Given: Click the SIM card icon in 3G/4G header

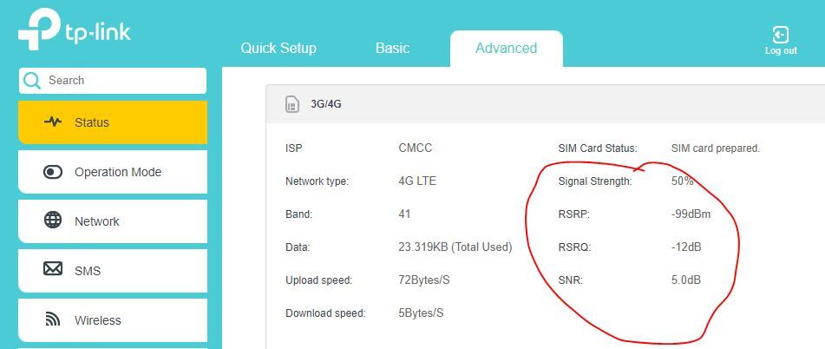Looking at the screenshot, I should [292, 105].
